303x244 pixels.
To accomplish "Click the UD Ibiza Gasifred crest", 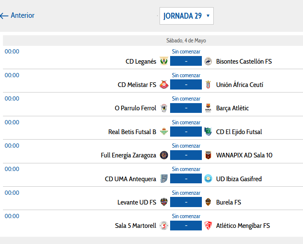I will 208,179.
